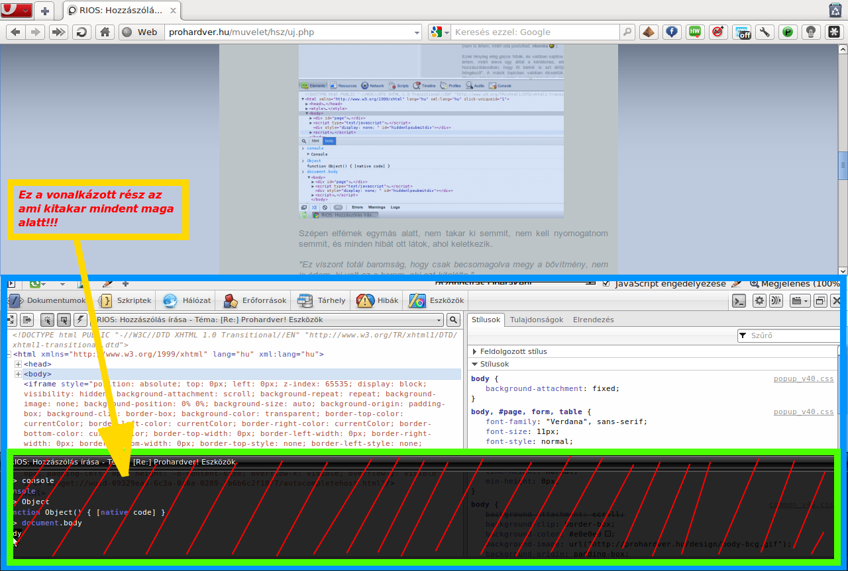
Task: Open the green HW extension icon
Action: tap(695, 32)
